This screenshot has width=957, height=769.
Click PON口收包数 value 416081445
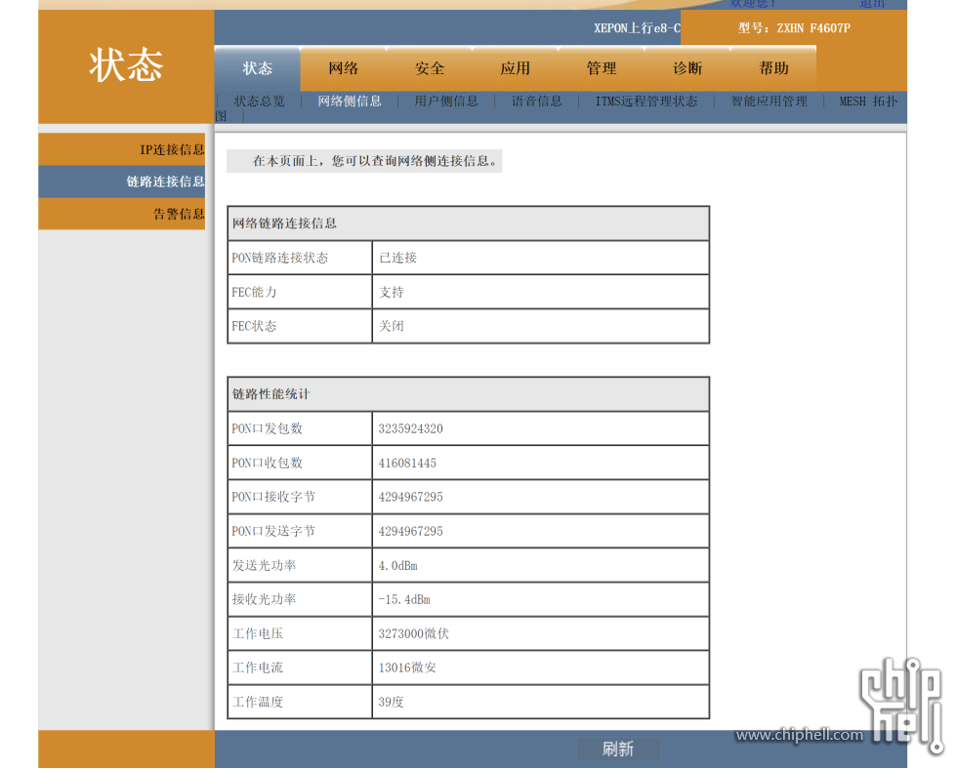point(407,463)
